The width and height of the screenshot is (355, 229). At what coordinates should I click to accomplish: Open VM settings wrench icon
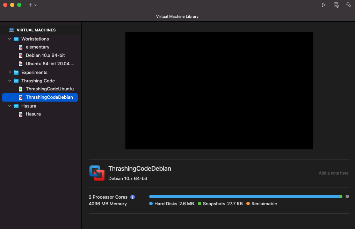click(349, 5)
